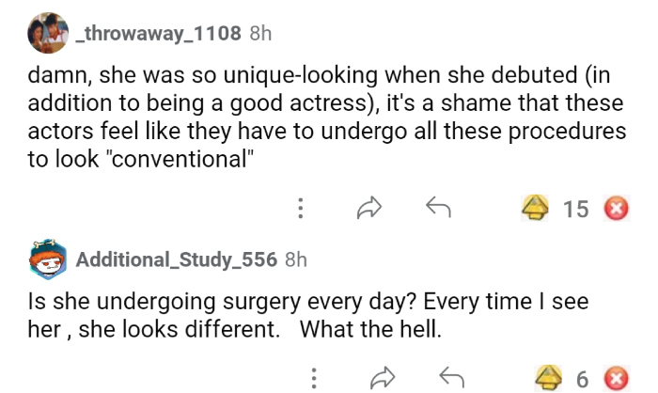Click the vote count showing 6
The width and height of the screenshot is (658, 393).
[582, 379]
